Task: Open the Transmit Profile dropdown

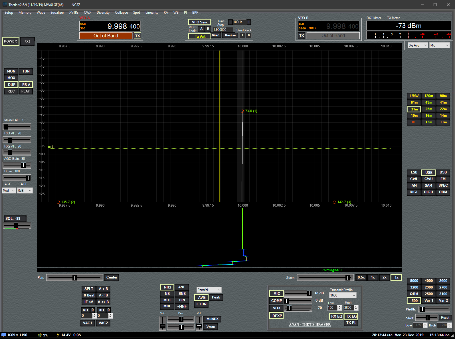Action: coord(343,295)
